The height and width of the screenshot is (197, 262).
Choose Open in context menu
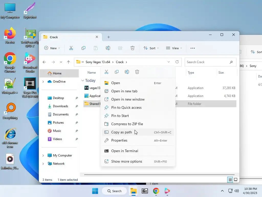coord(138,83)
